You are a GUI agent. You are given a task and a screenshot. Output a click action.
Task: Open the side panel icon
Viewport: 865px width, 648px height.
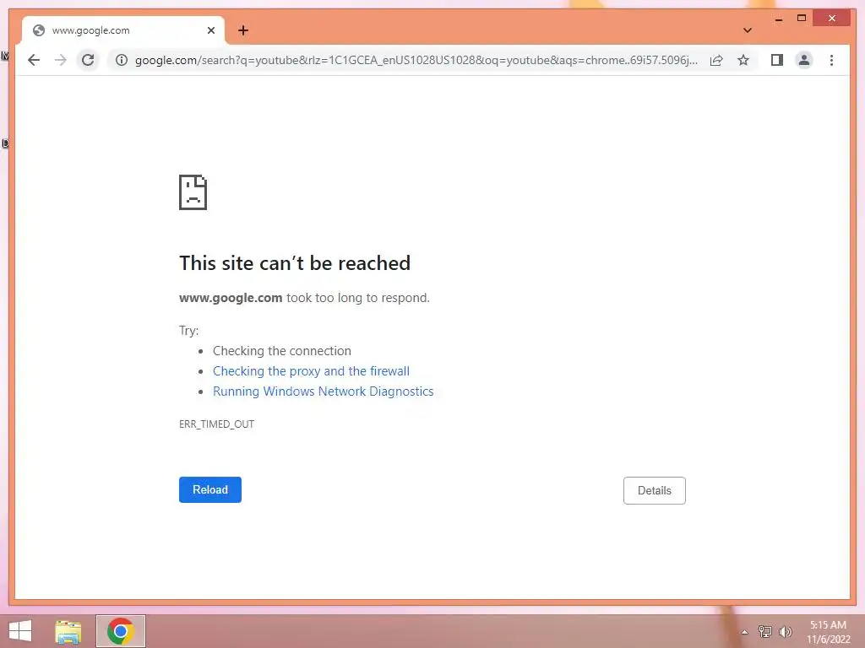click(777, 60)
